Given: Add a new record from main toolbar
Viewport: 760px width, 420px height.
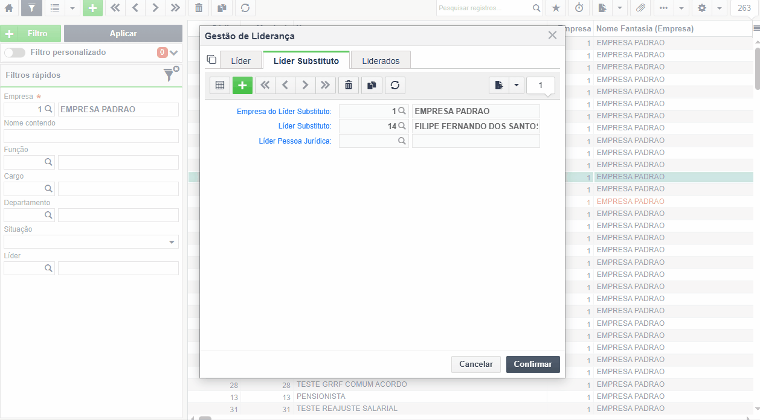Looking at the screenshot, I should coord(92,8).
